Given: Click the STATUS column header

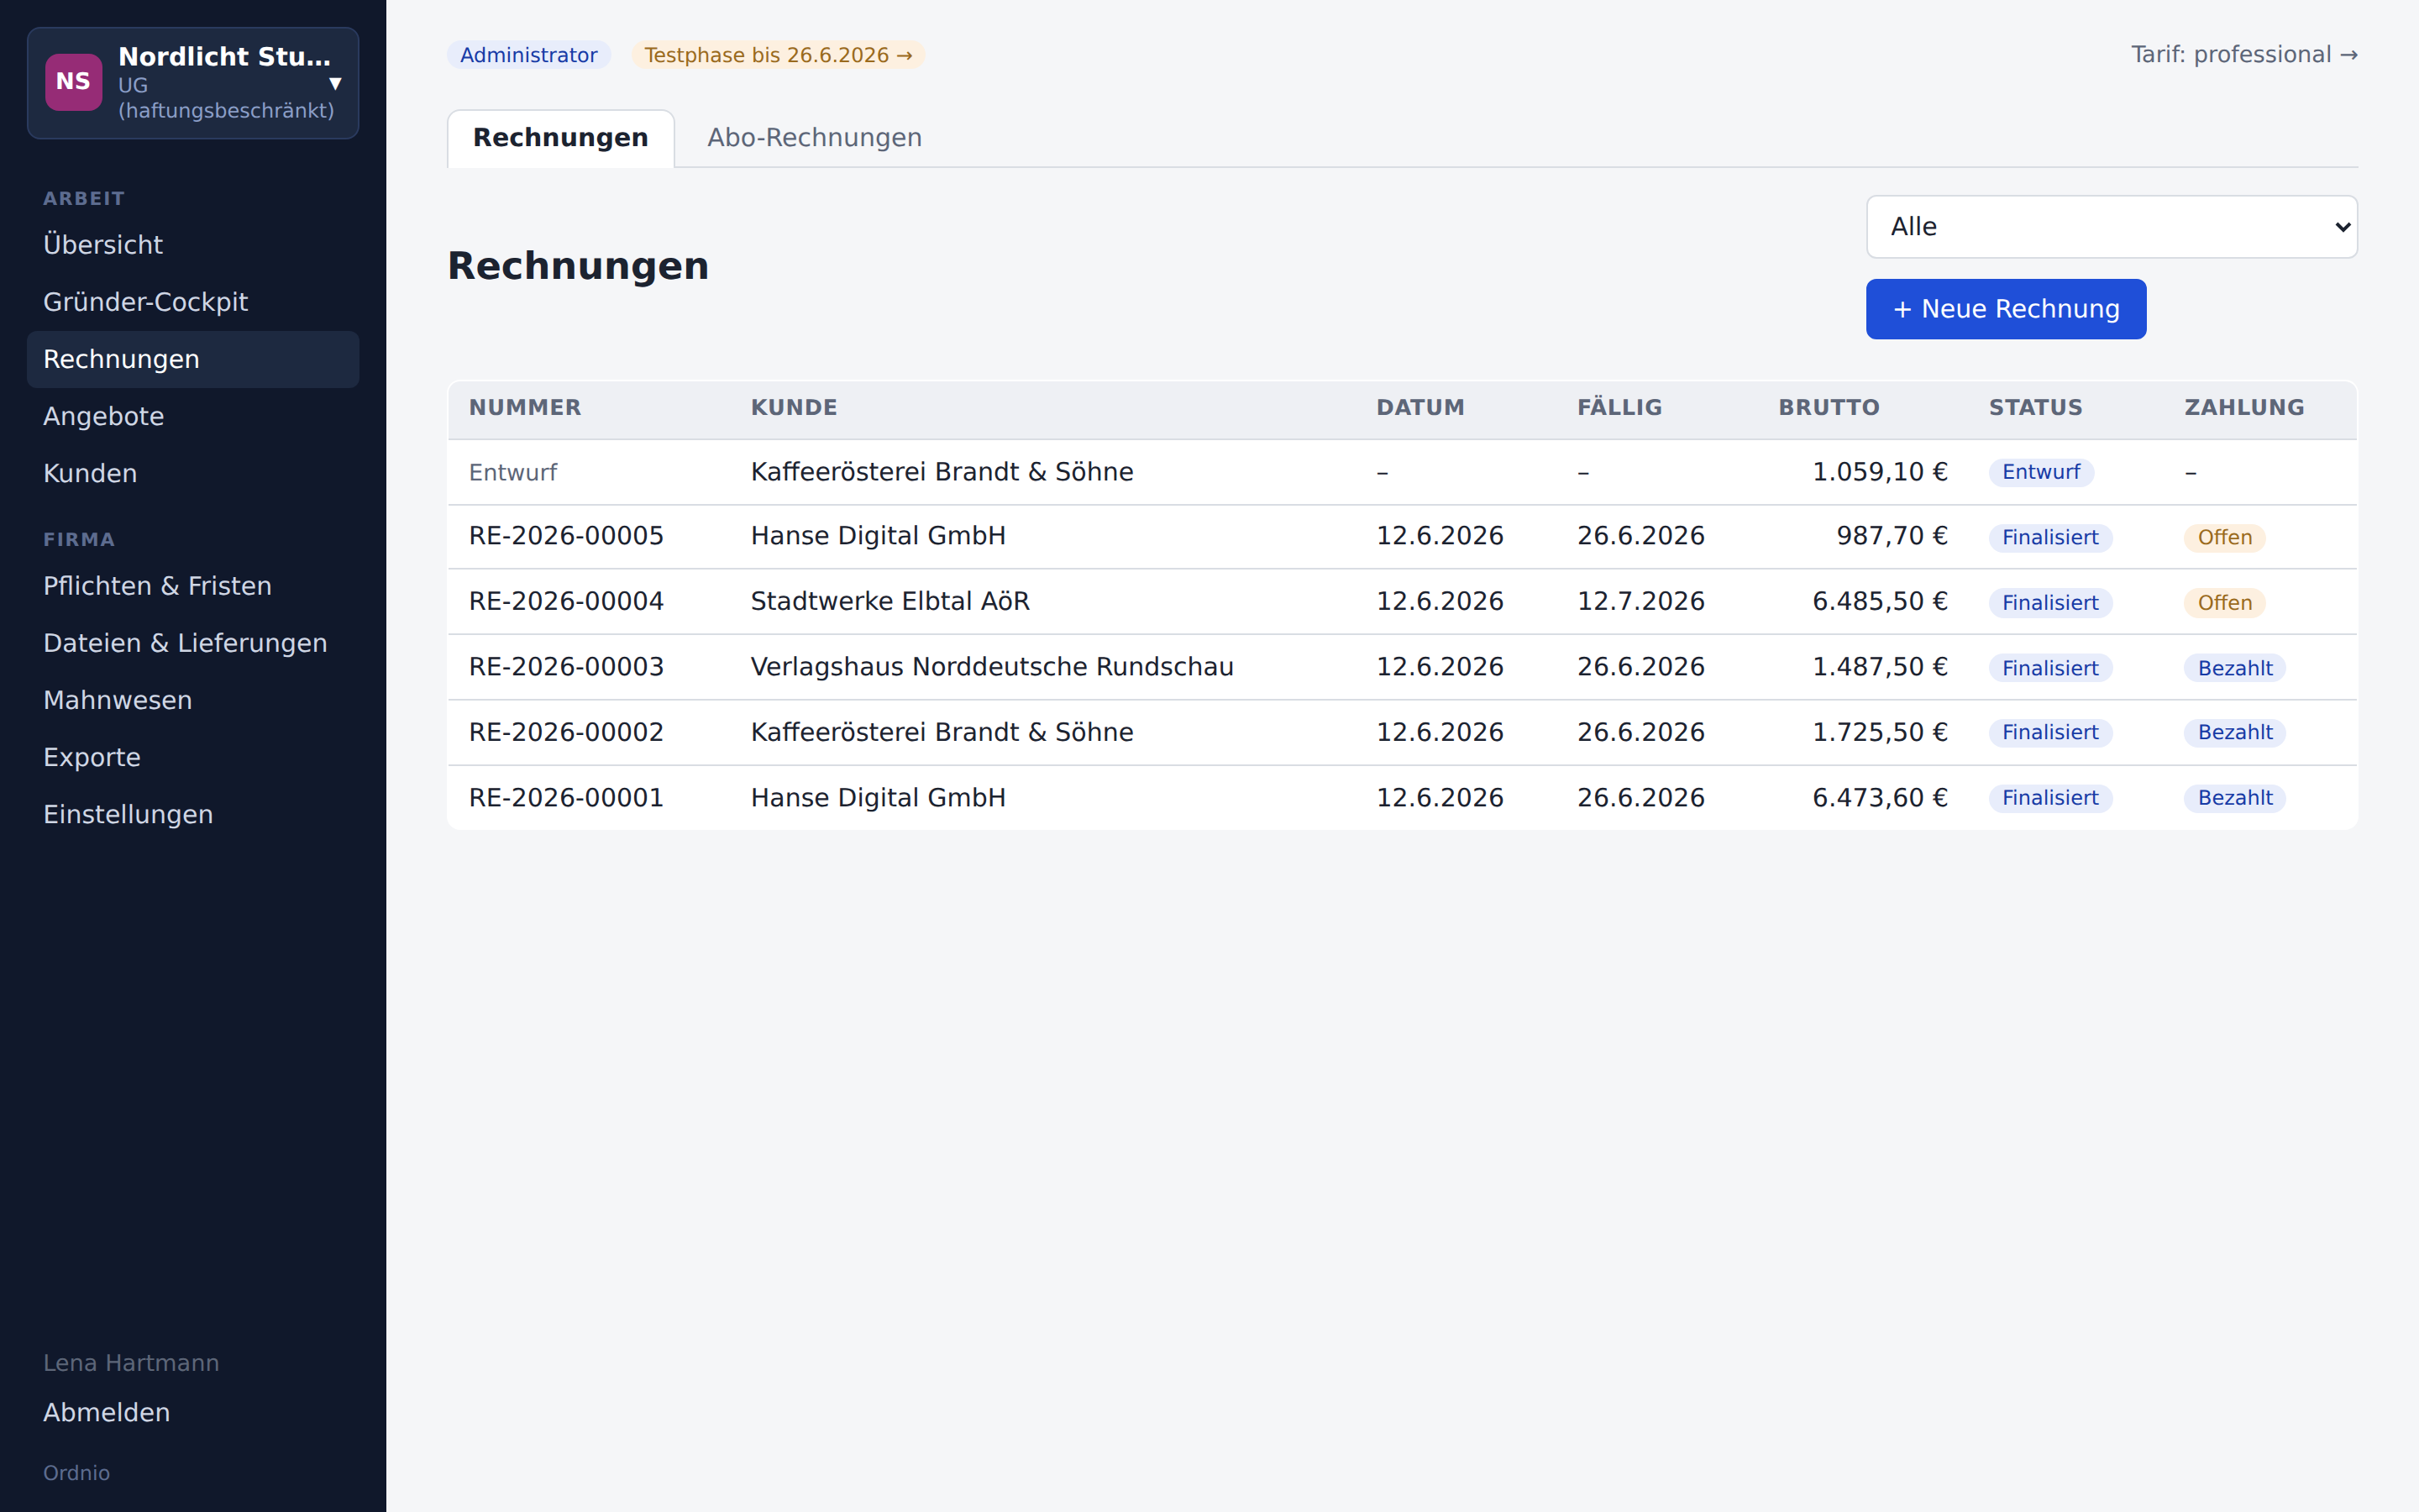Looking at the screenshot, I should (x=2035, y=408).
